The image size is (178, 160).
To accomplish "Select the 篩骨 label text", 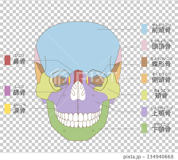I will (19, 93).
